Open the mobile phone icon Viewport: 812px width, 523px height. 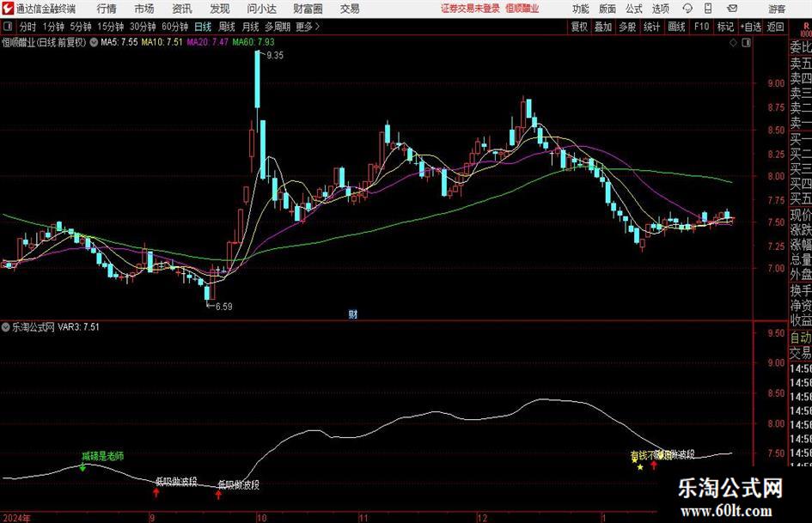coord(708,9)
